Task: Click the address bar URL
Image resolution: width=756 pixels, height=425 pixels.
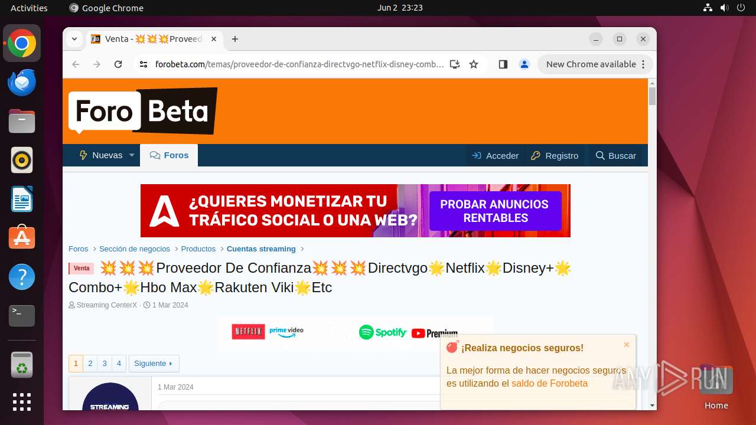Action: tap(299, 64)
